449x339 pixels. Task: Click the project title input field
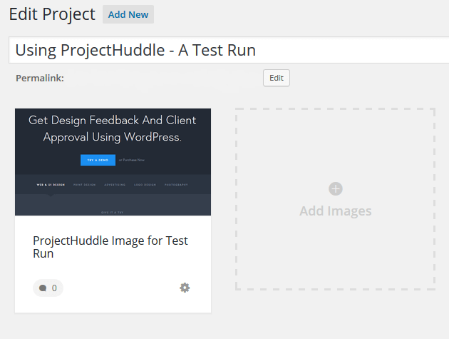click(x=229, y=50)
